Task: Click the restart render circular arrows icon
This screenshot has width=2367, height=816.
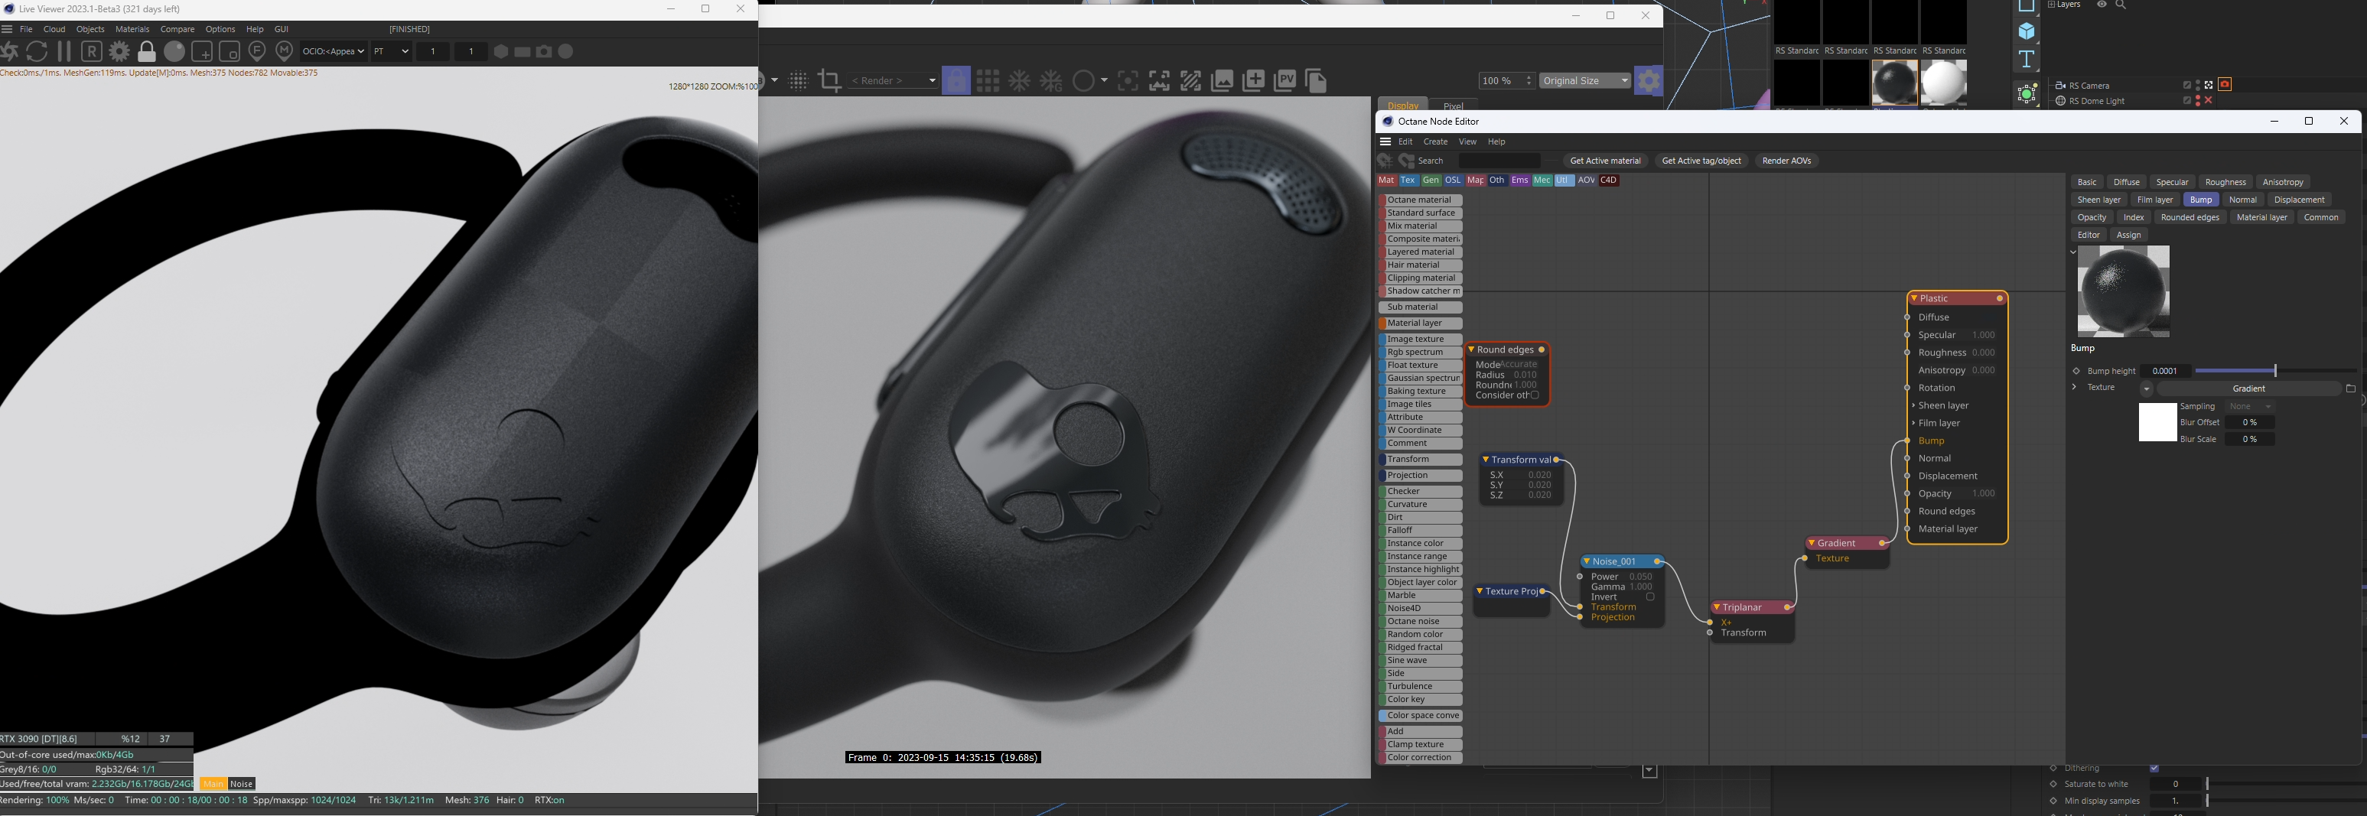Action: (x=37, y=51)
